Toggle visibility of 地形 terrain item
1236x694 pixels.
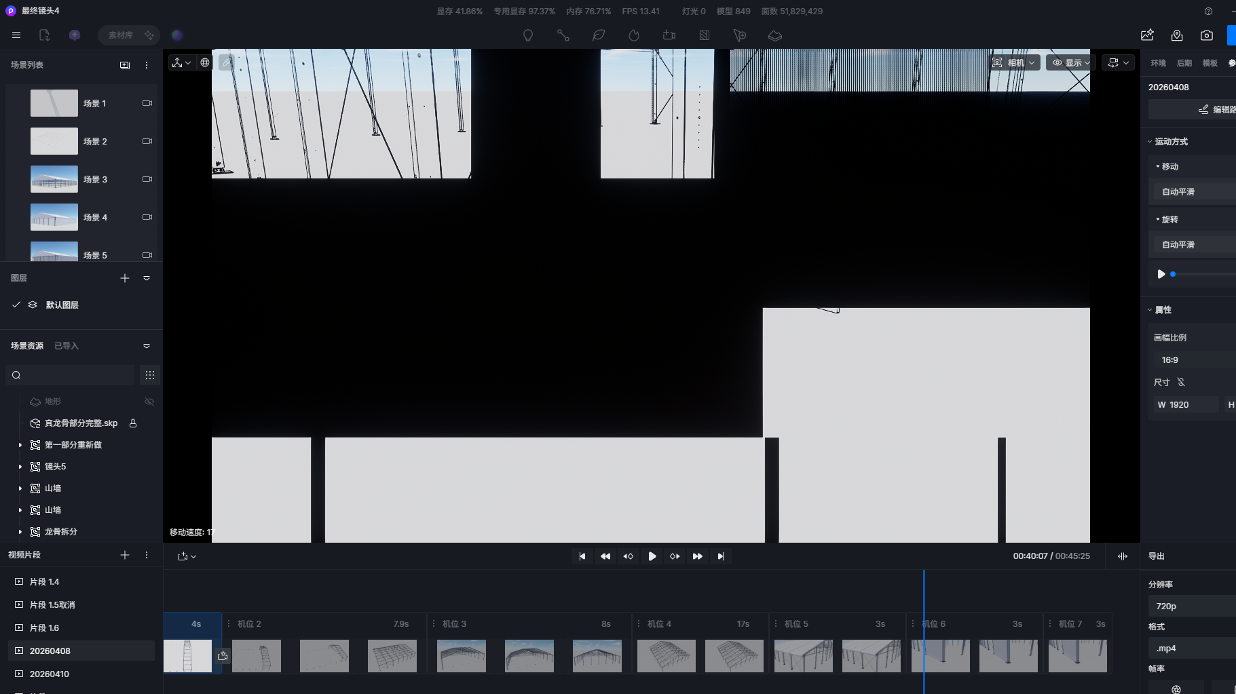tap(149, 402)
